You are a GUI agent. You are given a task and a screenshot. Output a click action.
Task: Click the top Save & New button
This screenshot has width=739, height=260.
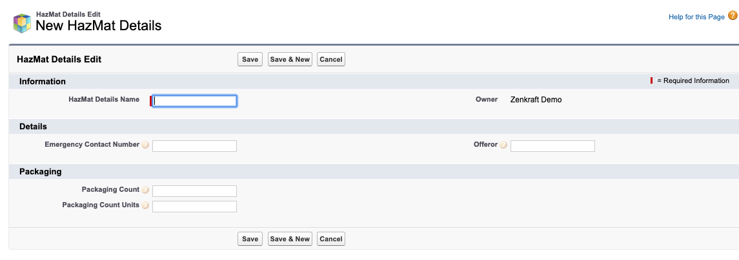point(290,59)
